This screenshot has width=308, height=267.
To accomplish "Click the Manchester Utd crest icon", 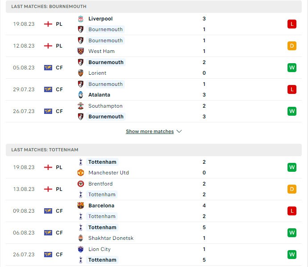I will point(81,173).
